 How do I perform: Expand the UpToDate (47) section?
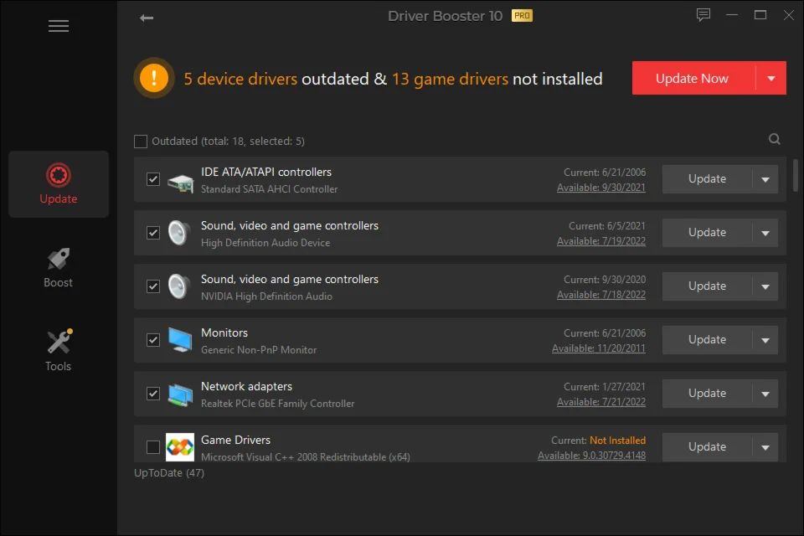(x=169, y=473)
